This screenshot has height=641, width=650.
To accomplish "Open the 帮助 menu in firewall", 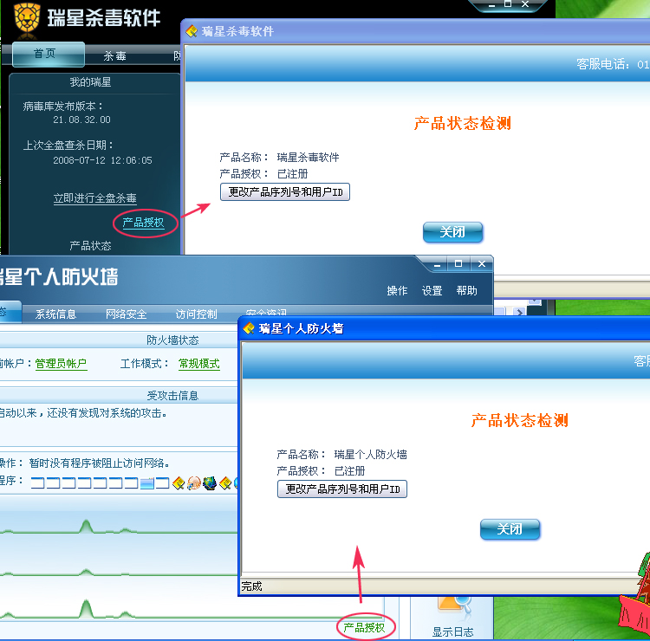I will (x=467, y=290).
